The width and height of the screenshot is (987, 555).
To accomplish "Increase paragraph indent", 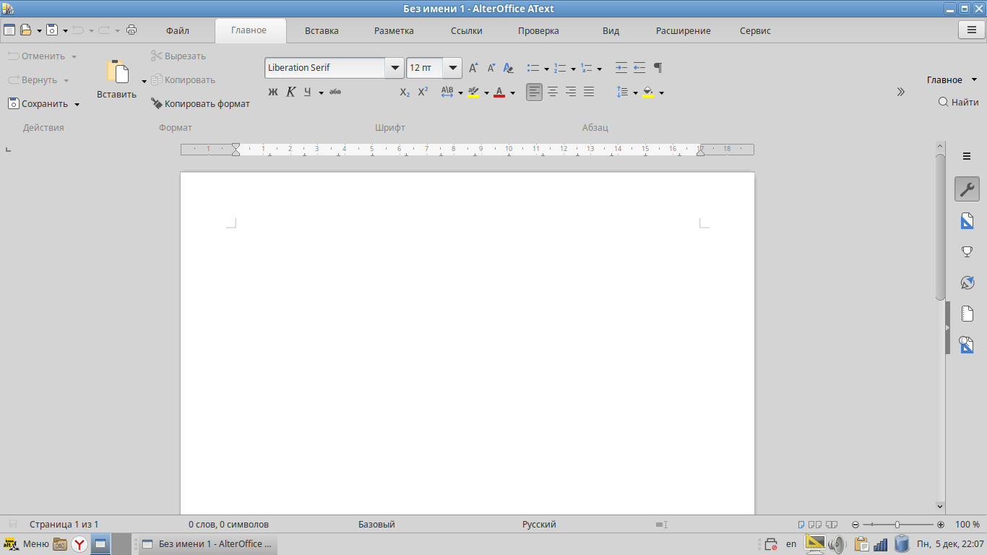I will pos(621,68).
